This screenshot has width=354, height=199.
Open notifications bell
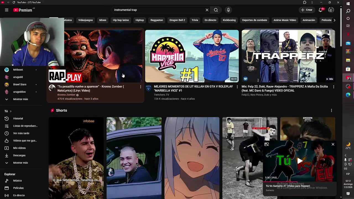(x=321, y=10)
